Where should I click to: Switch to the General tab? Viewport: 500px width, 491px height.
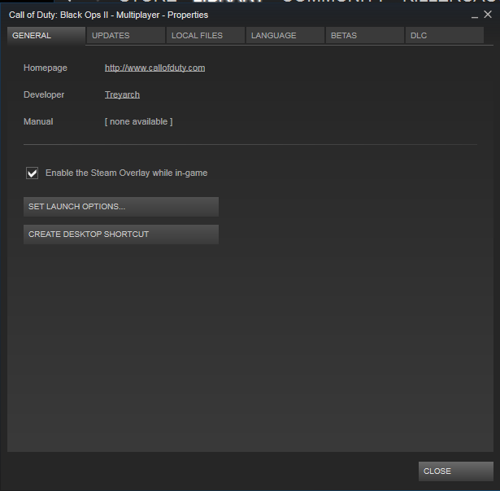point(46,36)
